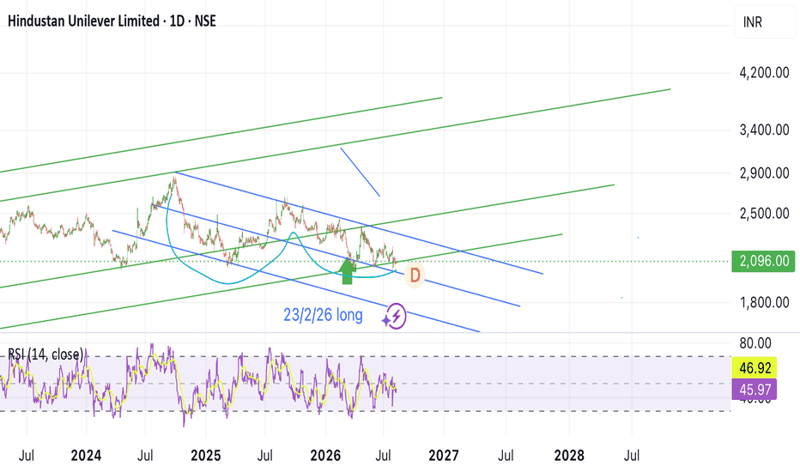
Task: Click the RSI (14, close) indicator label
Action: (x=45, y=354)
